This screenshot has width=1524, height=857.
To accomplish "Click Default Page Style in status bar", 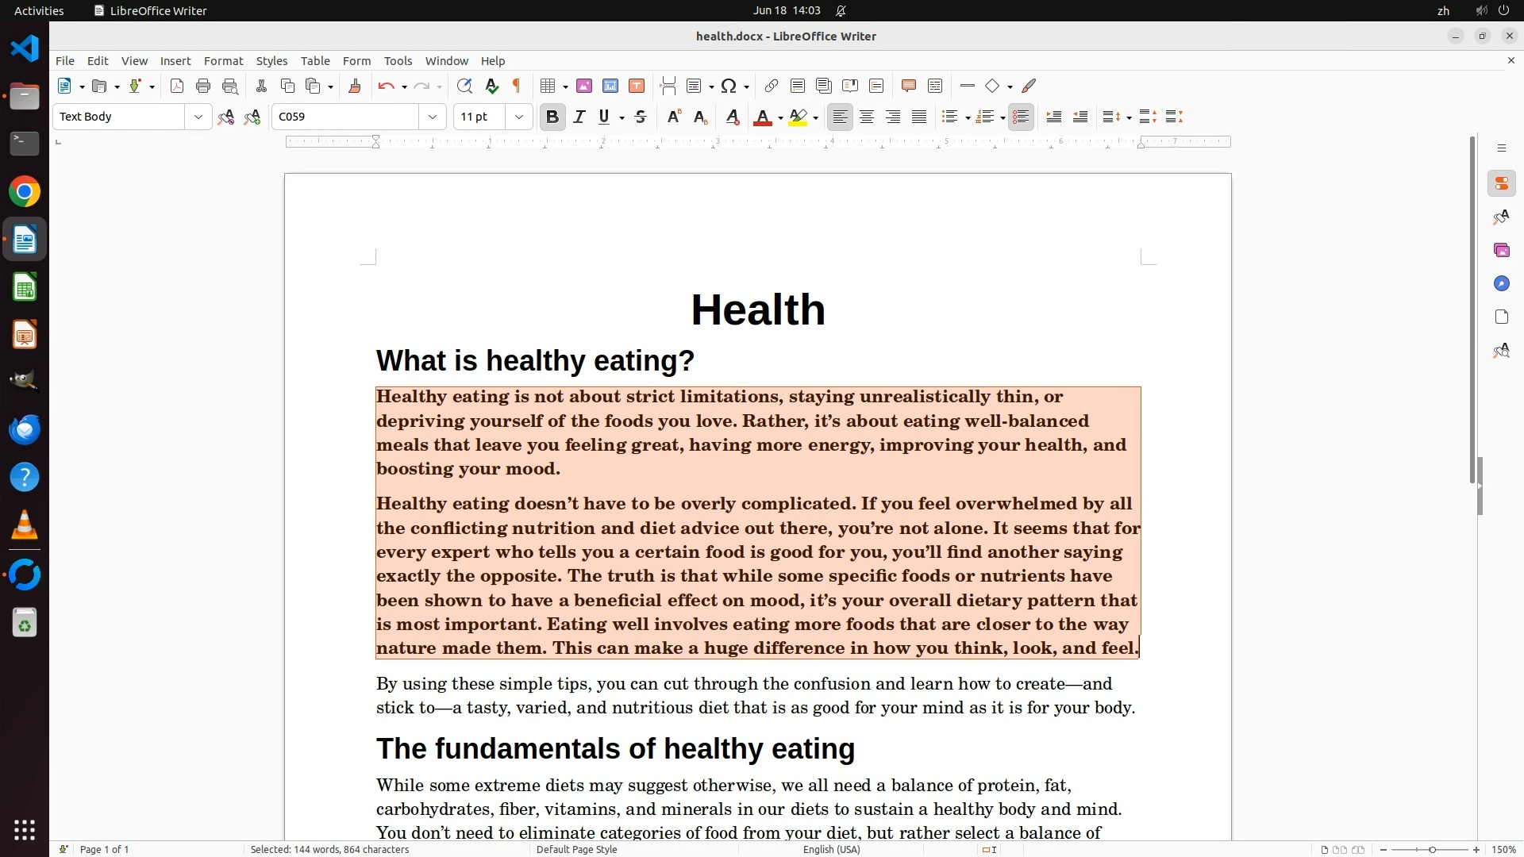I will tap(576, 849).
